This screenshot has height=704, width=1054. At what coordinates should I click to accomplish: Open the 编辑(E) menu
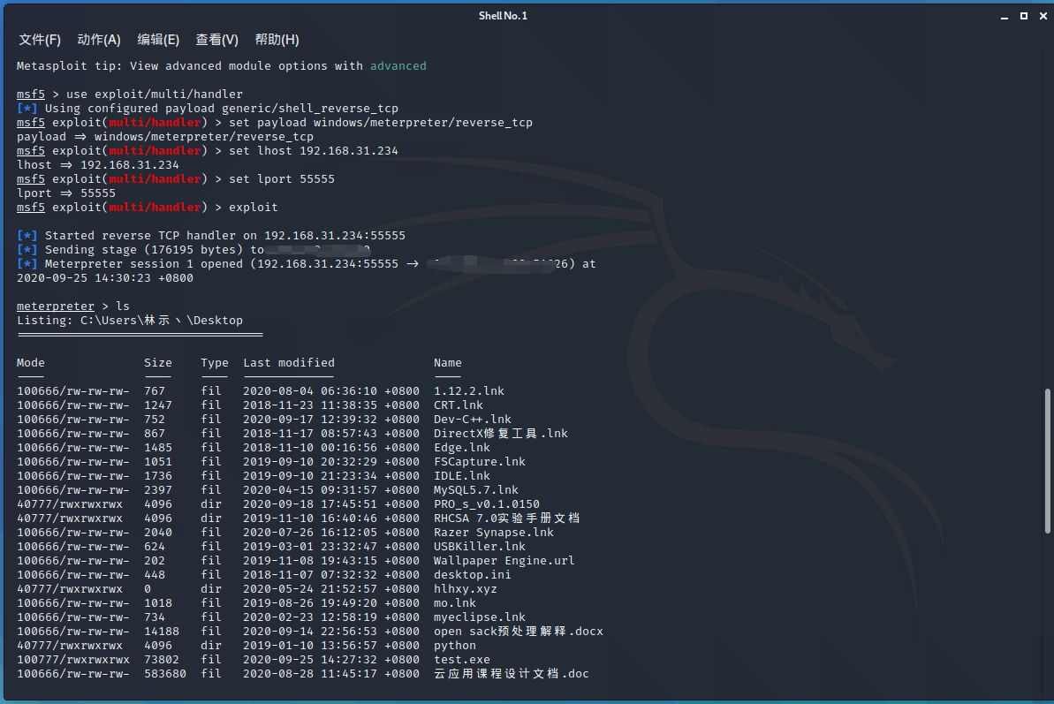[158, 40]
